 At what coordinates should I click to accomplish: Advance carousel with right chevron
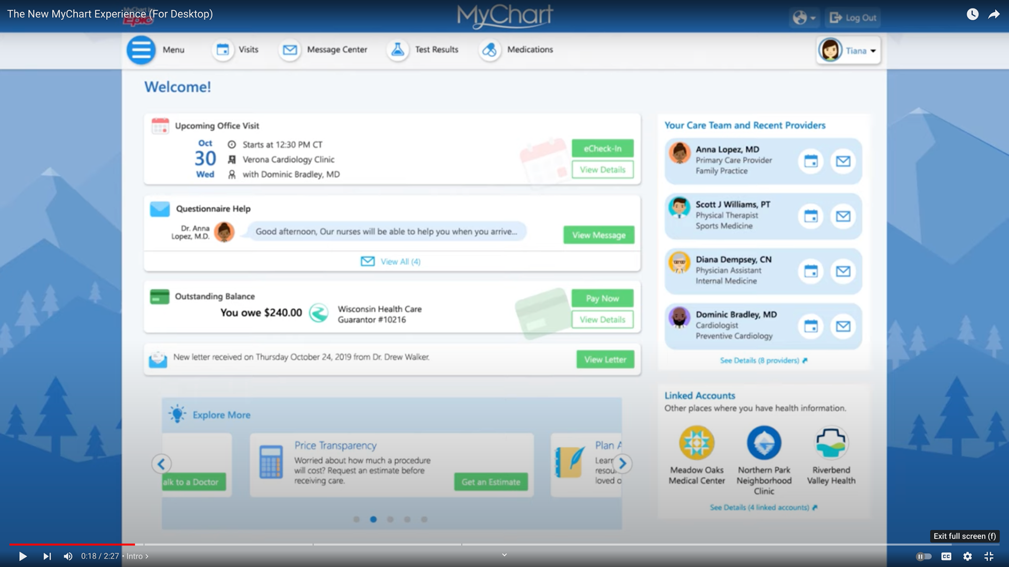(622, 464)
